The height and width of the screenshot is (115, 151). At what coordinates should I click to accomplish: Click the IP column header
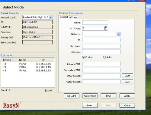tap(43, 60)
